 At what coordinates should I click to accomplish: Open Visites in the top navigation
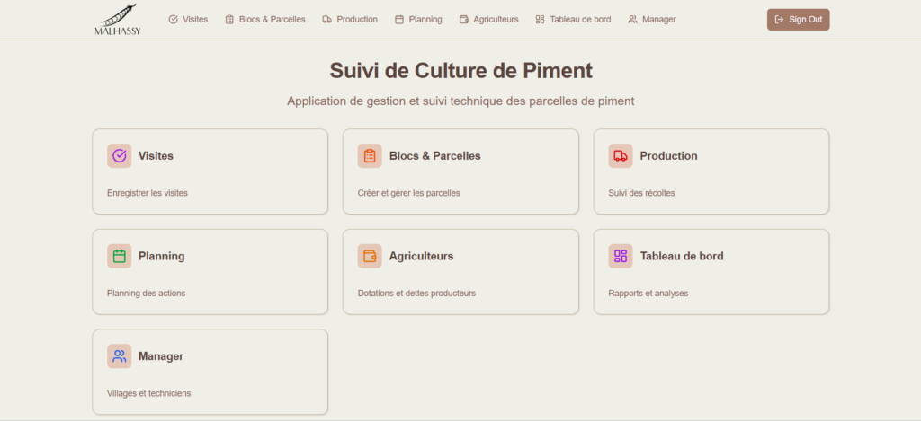[x=188, y=20]
